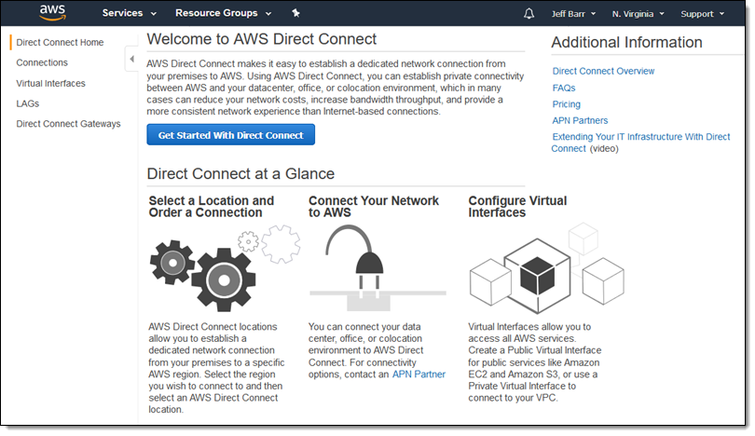Image resolution: width=755 pixels, height=436 pixels.
Task: Open the notifications bell
Action: click(x=529, y=14)
